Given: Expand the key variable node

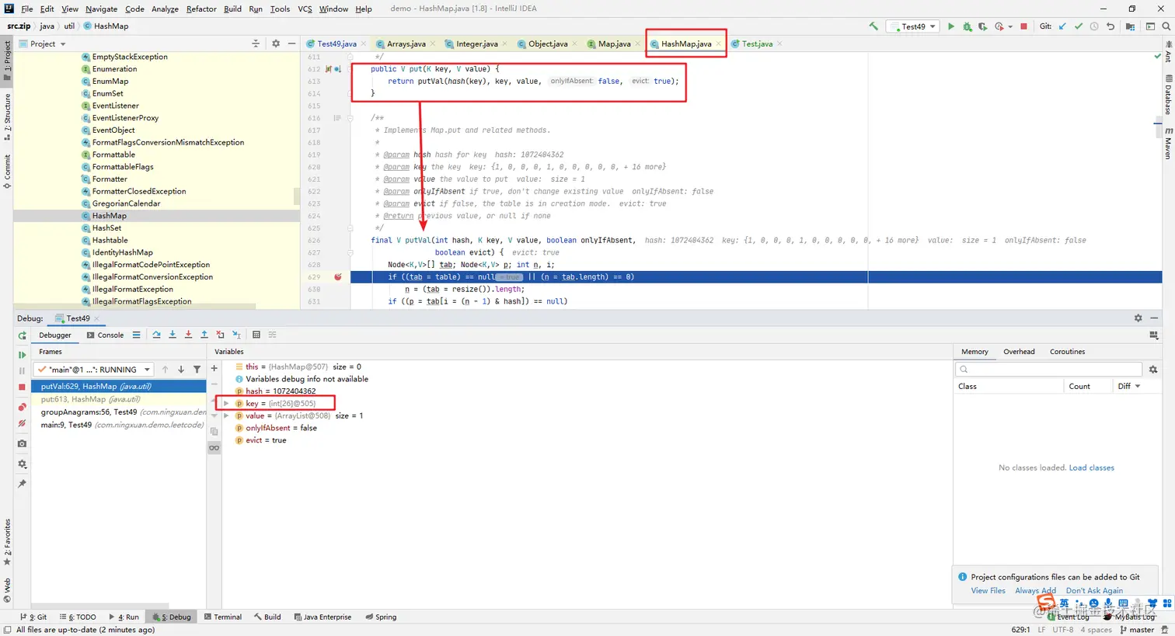Looking at the screenshot, I should pyautogui.click(x=226, y=404).
